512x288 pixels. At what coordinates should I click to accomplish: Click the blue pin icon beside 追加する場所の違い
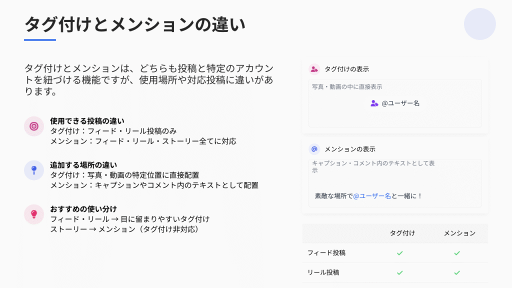coord(34,170)
